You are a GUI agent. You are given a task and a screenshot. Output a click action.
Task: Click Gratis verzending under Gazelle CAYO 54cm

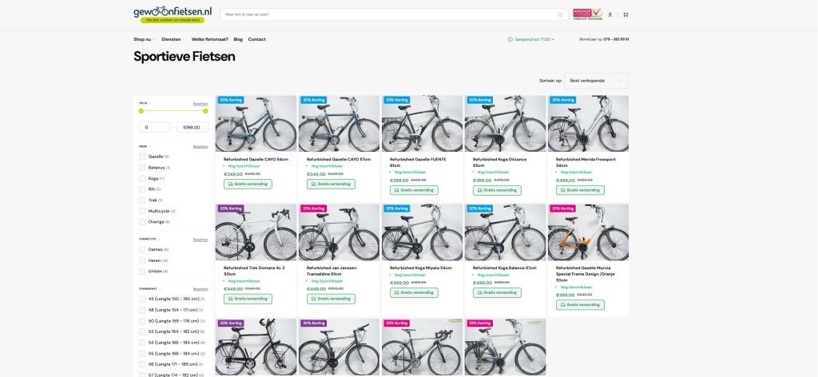248,184
